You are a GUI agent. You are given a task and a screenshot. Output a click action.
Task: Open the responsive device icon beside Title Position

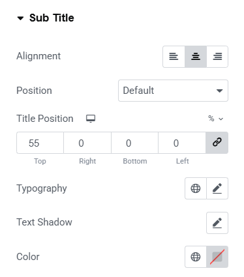click(91, 119)
